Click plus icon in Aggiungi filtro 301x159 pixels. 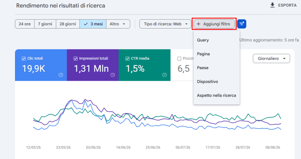[x=198, y=24]
